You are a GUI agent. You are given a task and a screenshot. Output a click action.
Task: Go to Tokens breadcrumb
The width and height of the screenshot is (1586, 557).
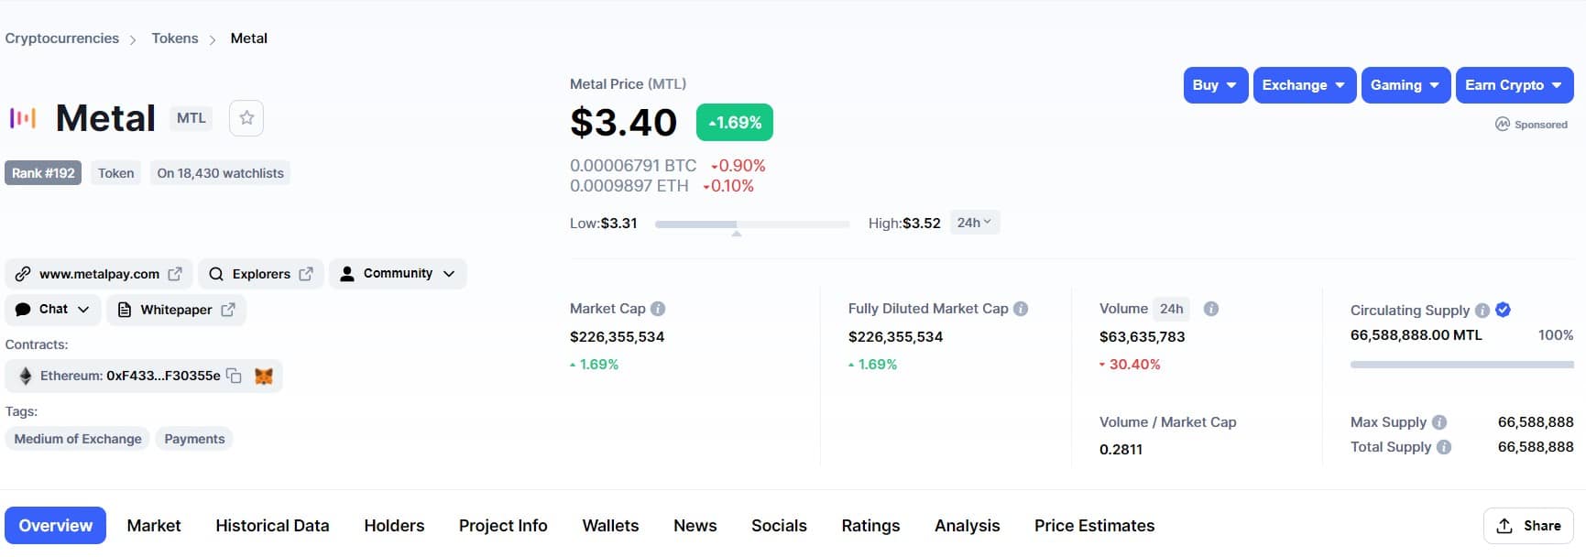coord(175,38)
